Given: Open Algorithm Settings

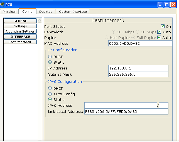Looking at the screenshot, I should coord(20,31).
